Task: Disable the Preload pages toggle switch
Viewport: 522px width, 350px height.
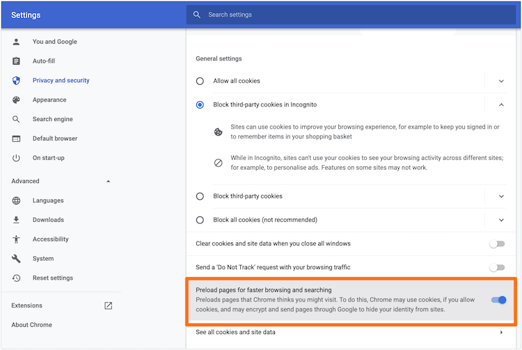Action: 498,300
